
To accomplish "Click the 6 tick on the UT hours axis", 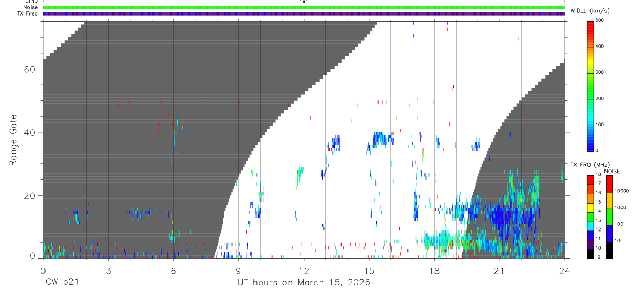I will [174, 270].
